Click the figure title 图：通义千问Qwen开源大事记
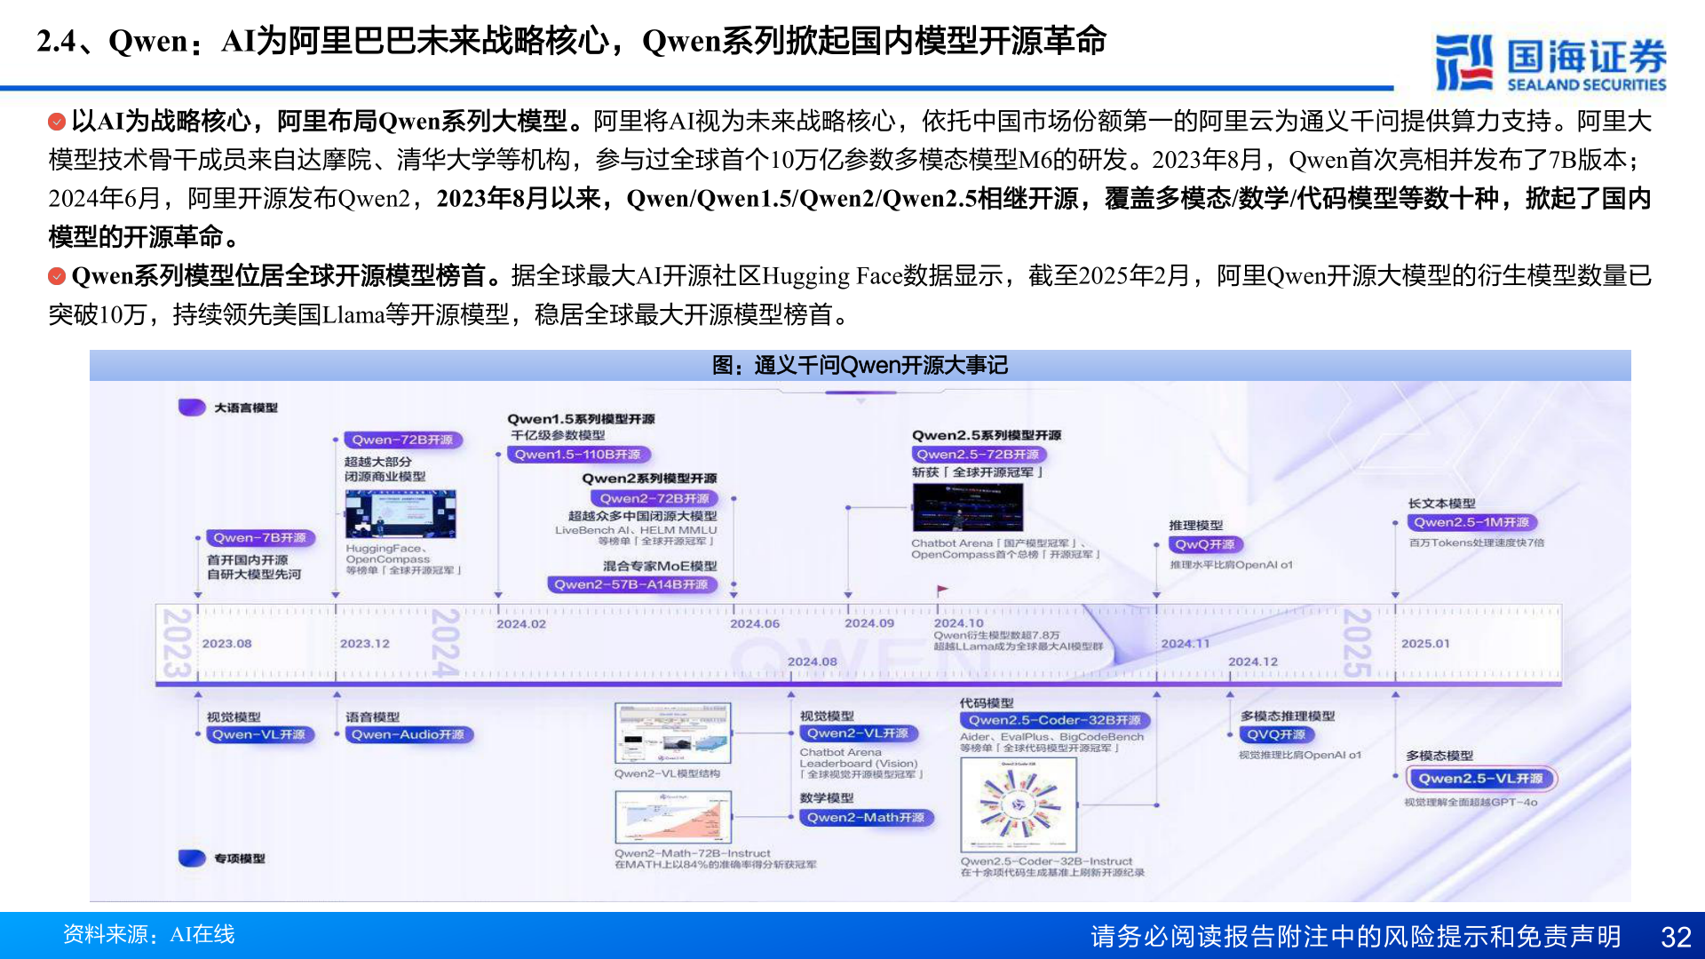The height and width of the screenshot is (959, 1705). click(x=860, y=365)
